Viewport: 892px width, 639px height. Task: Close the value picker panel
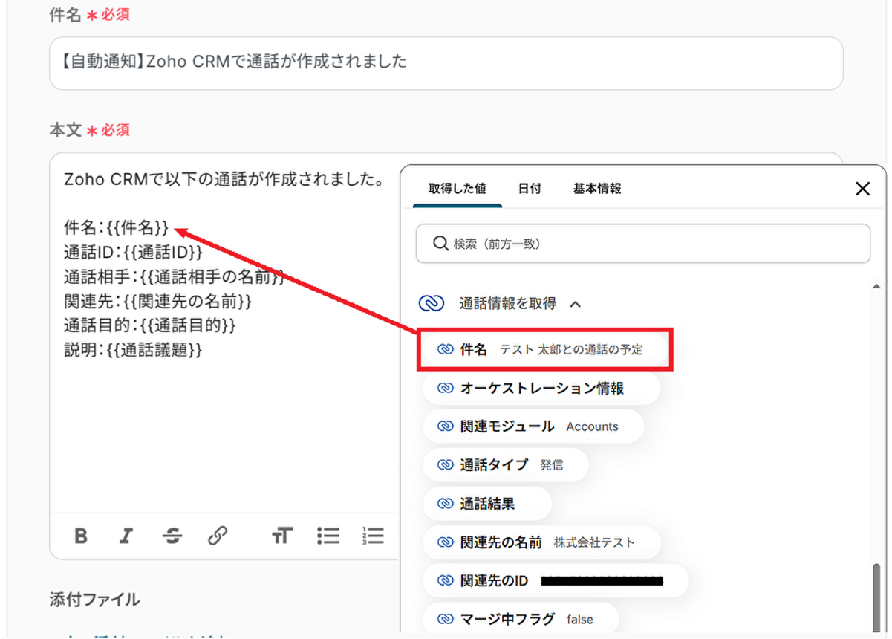click(862, 189)
